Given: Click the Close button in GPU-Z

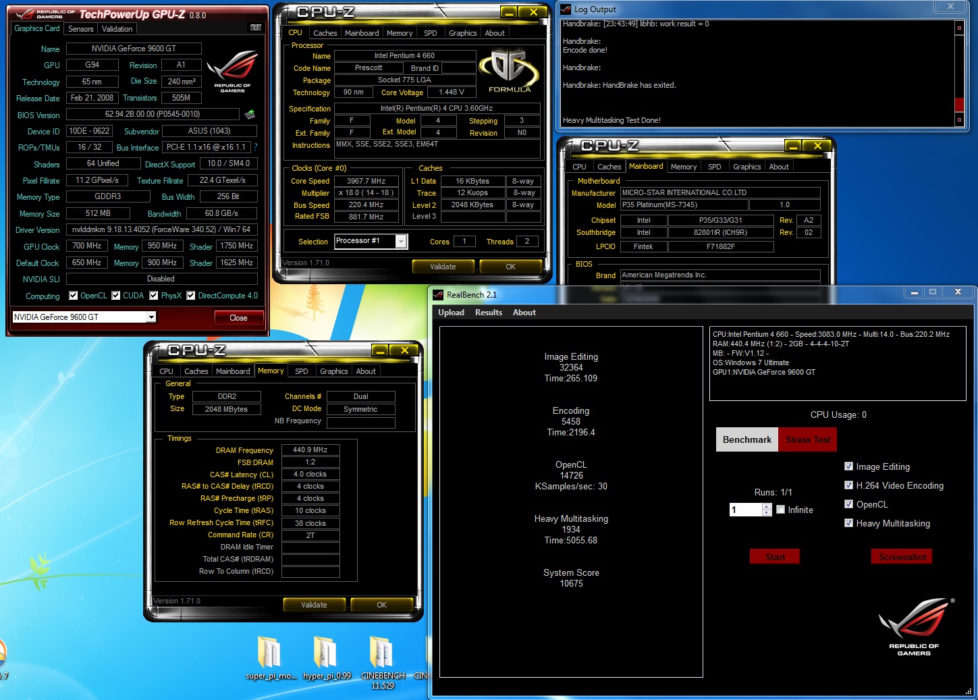Looking at the screenshot, I should tap(238, 317).
